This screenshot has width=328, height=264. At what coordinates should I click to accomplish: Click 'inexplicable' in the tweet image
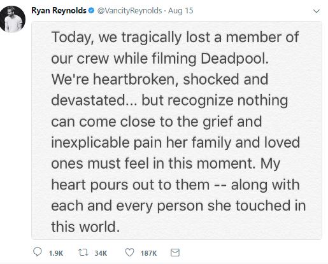90,142
